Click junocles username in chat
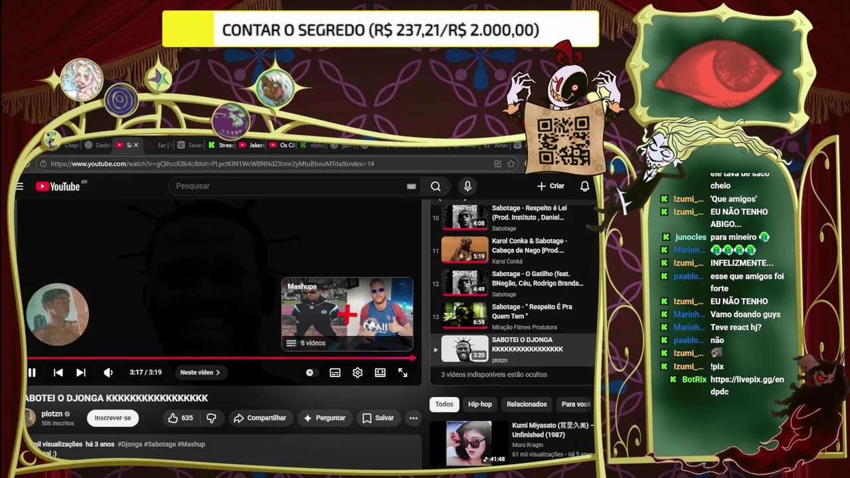This screenshot has height=478, width=850. [691, 237]
